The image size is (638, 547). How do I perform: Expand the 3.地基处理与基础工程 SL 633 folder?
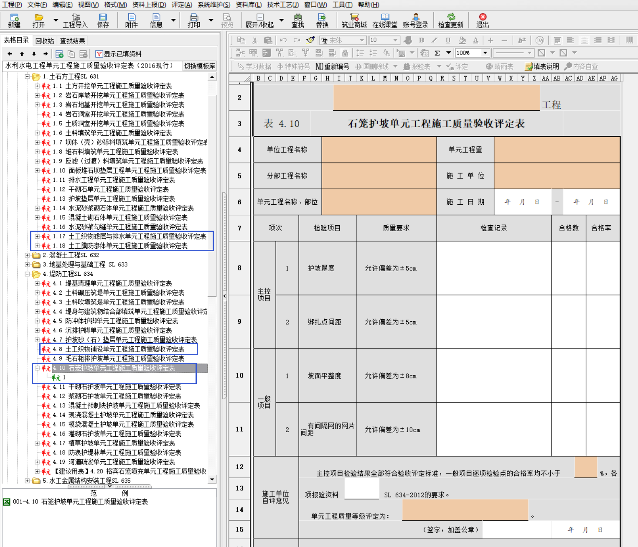(x=27, y=265)
